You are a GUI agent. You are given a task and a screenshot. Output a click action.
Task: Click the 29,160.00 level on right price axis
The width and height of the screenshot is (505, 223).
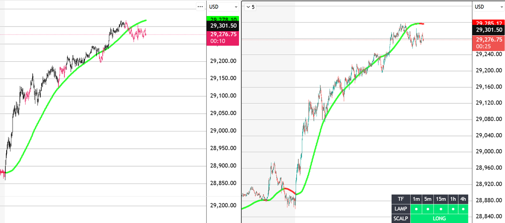pyautogui.click(x=489, y=87)
